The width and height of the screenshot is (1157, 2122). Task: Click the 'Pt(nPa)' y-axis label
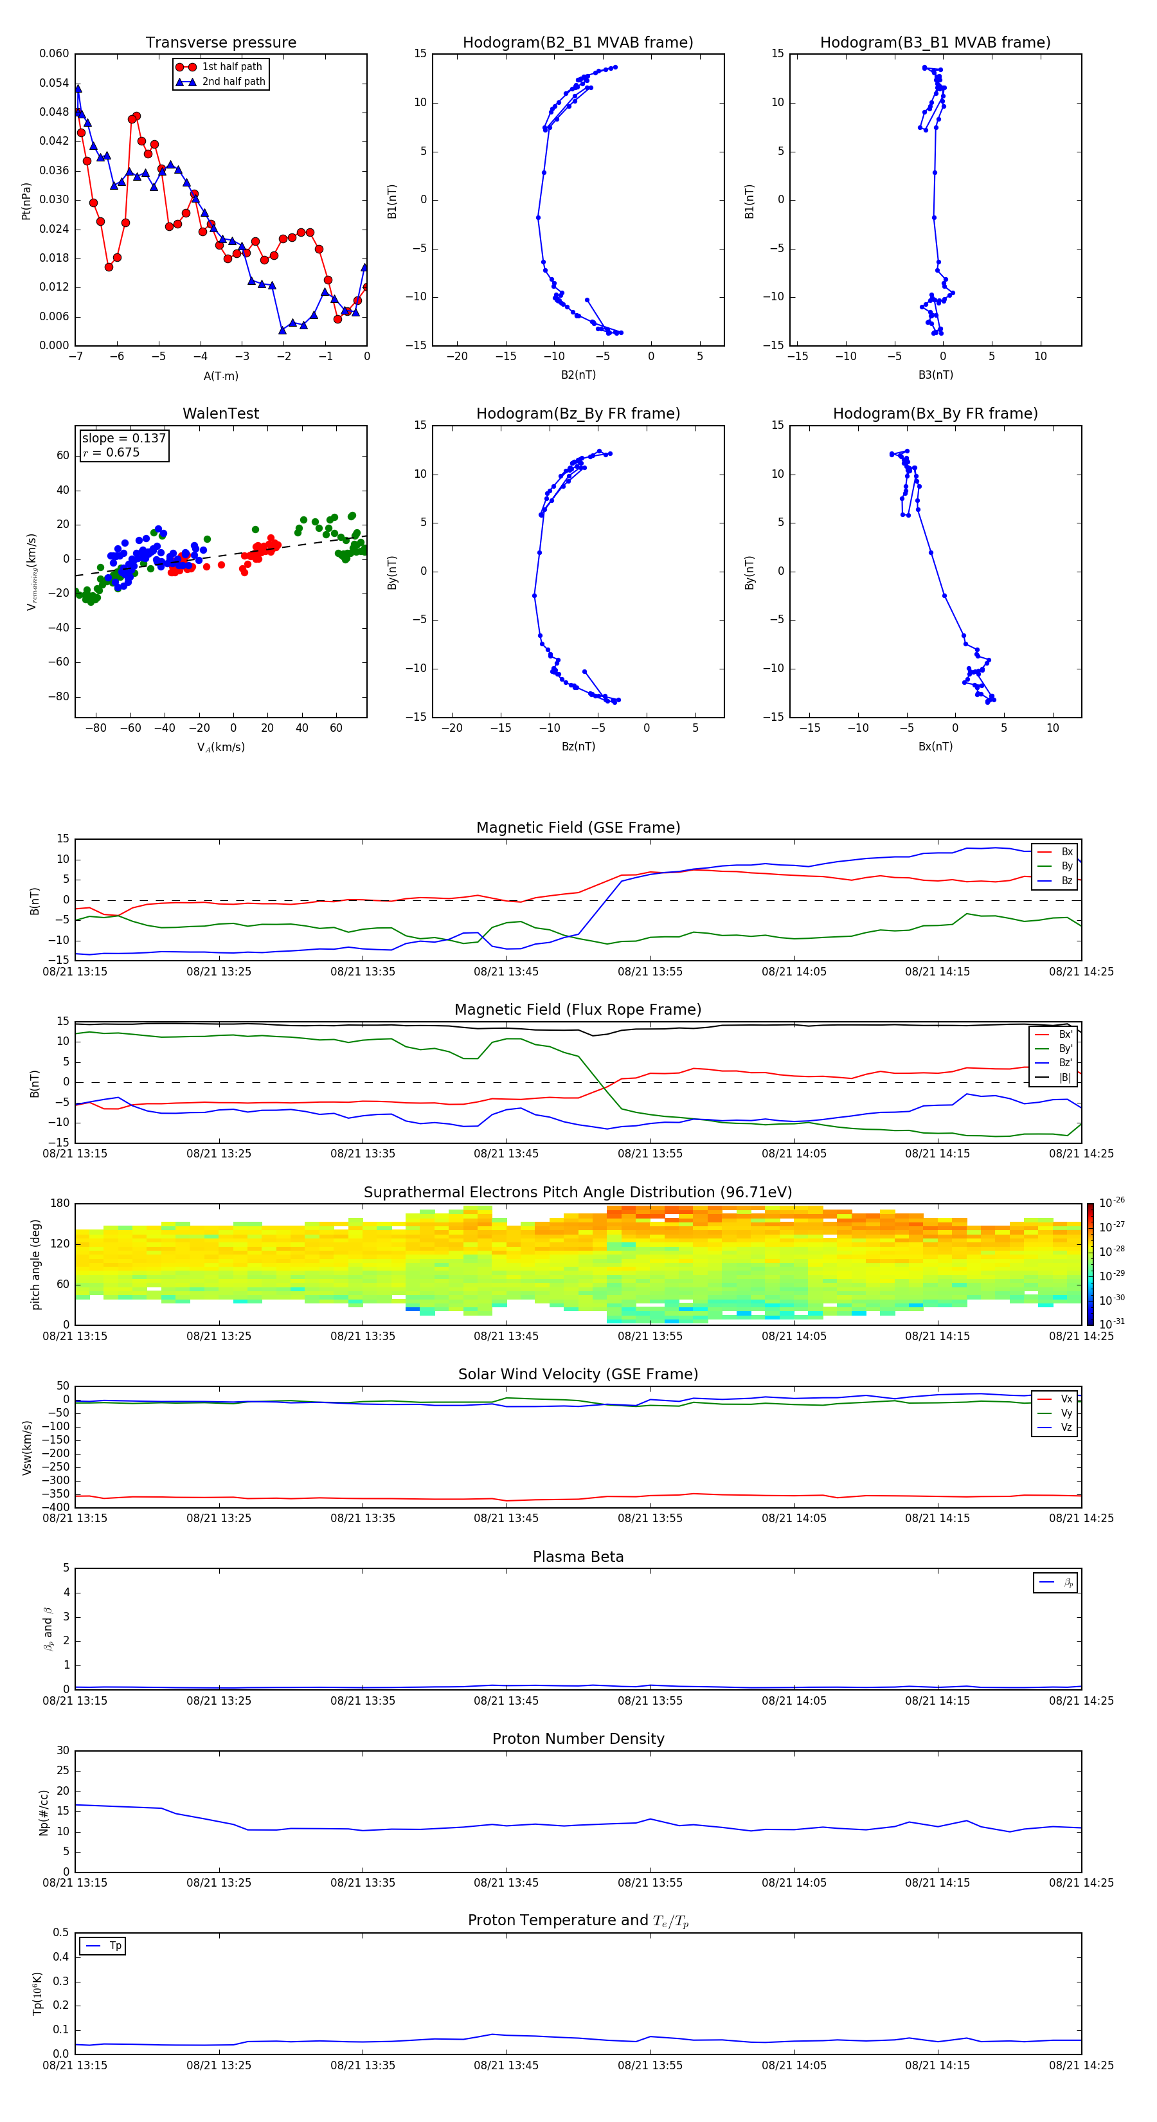click(x=26, y=200)
